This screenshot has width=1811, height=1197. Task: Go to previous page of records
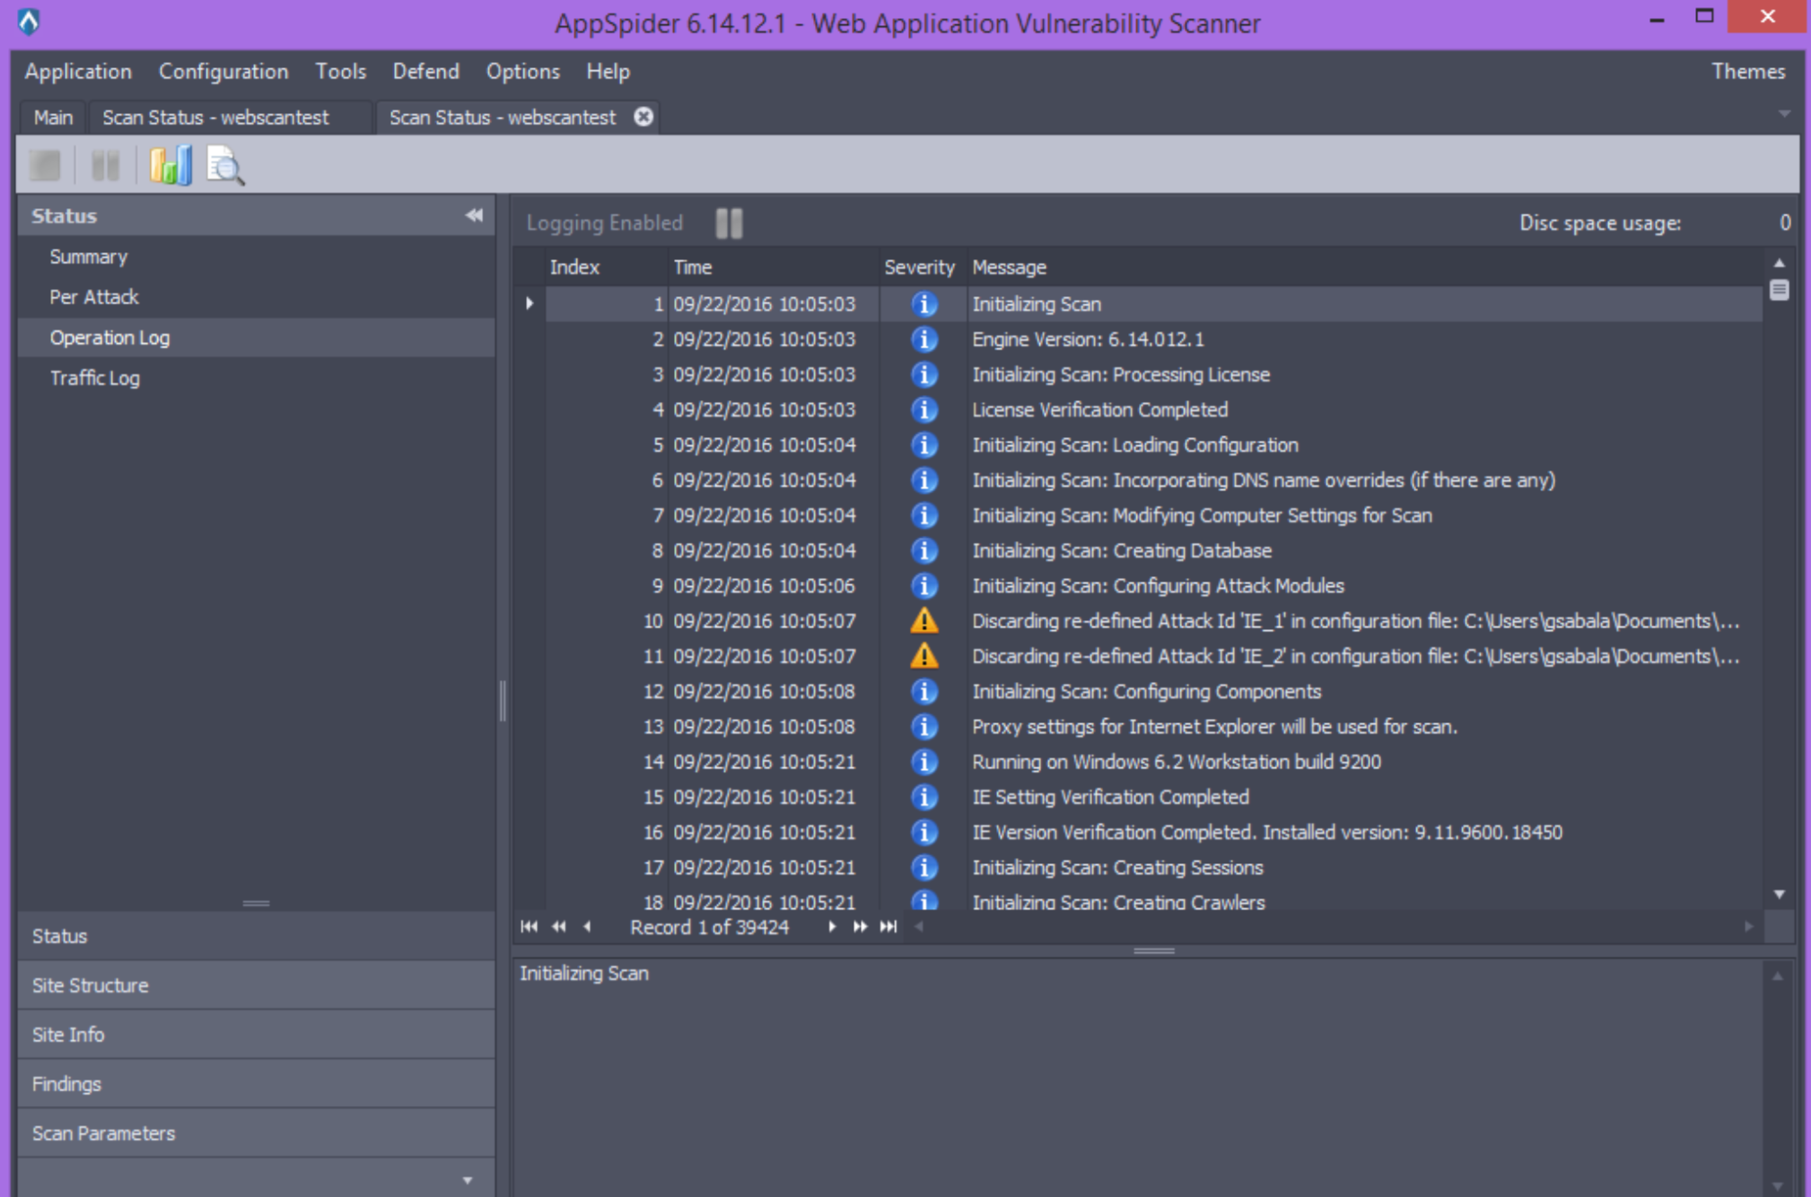(559, 926)
